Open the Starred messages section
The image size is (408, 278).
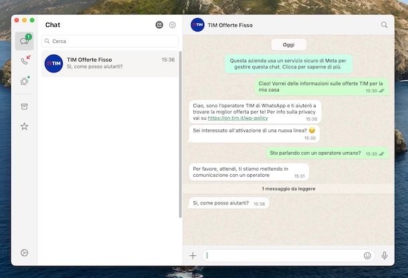coord(24,127)
